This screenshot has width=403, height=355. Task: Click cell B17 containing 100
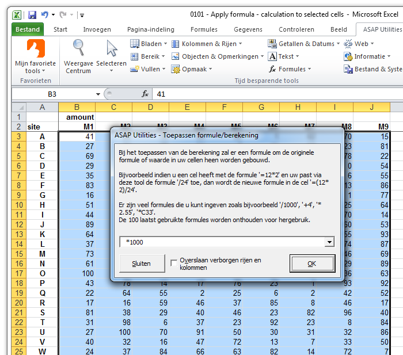(77, 273)
